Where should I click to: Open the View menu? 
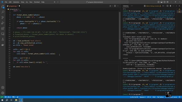(x=22, y=2)
